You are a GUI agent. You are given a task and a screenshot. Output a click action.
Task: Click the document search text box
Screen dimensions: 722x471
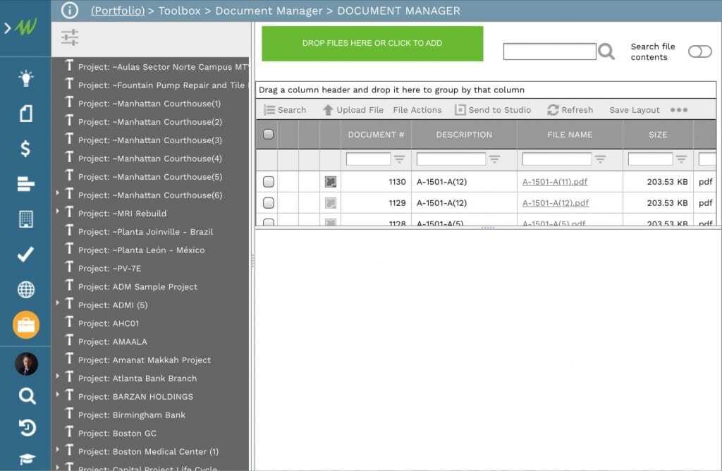pos(550,51)
